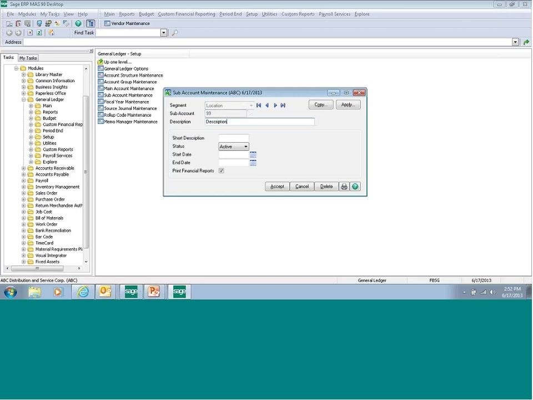Click the green Go arrow at Address bar
The width and height of the screenshot is (533, 400).
[526, 42]
